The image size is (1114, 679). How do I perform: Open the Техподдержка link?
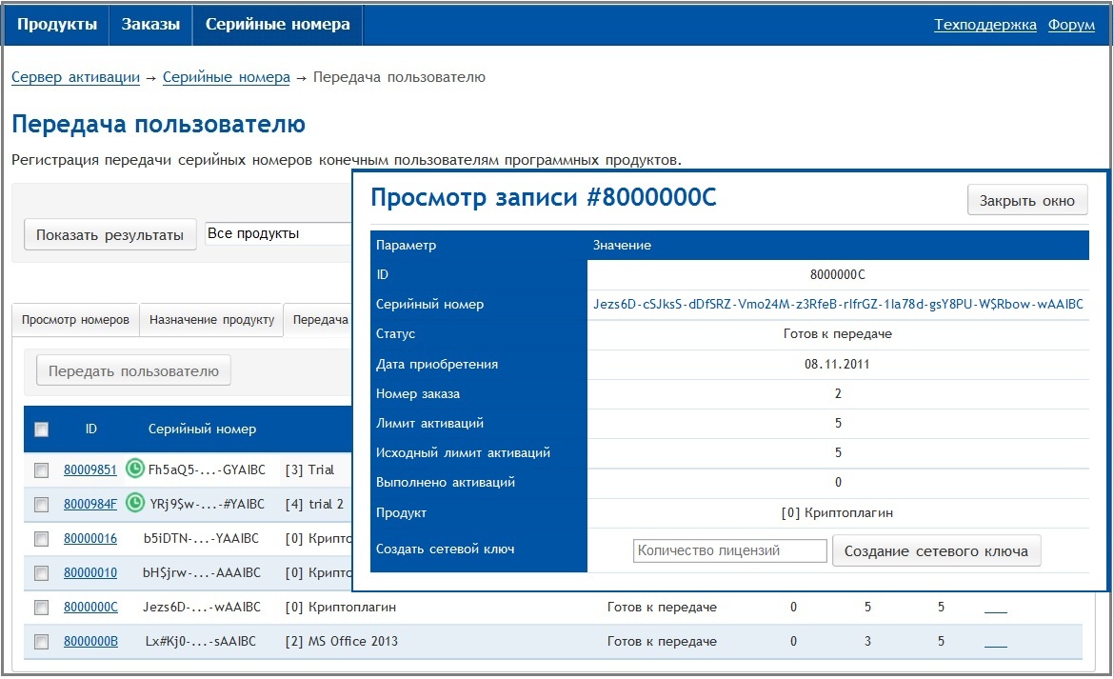click(x=985, y=26)
